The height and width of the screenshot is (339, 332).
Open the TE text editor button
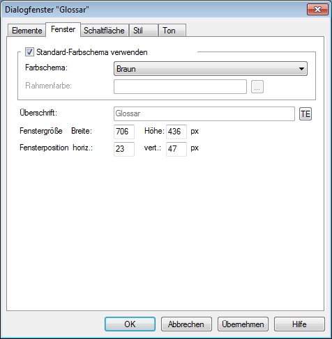[305, 114]
